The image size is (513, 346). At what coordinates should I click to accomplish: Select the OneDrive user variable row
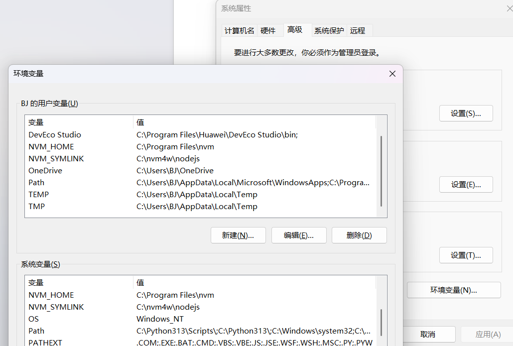(201, 171)
